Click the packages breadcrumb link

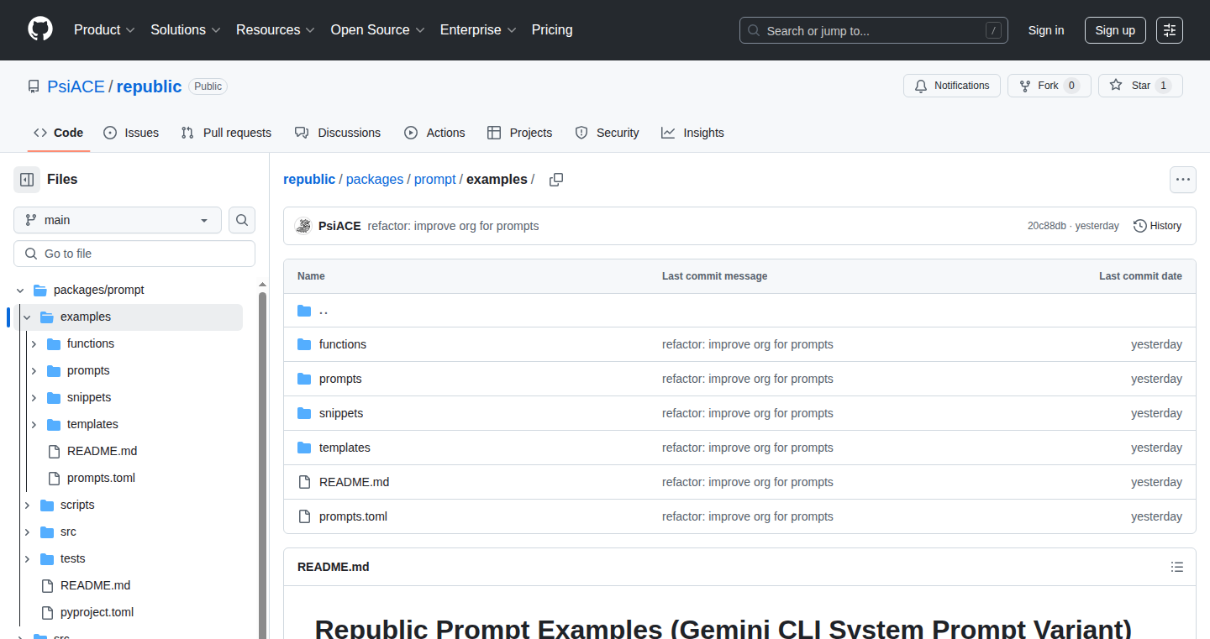coord(375,180)
